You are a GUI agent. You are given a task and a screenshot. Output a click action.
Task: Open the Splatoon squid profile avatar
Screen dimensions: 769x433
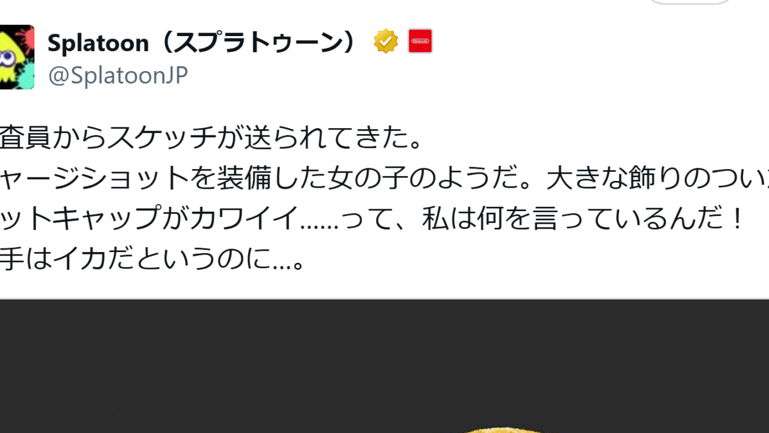(17, 57)
